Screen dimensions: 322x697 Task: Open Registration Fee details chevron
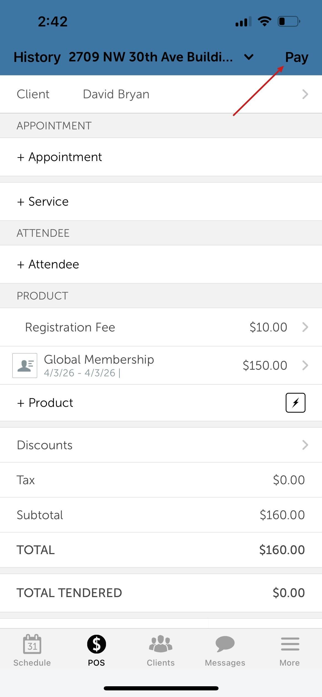pos(305,327)
